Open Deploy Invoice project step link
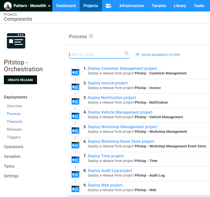The height and width of the screenshot is (197, 210). point(108,83)
